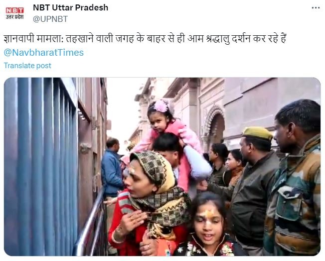Open the embedded temple crowd video thumbnail
325x261 pixels.
(162, 167)
